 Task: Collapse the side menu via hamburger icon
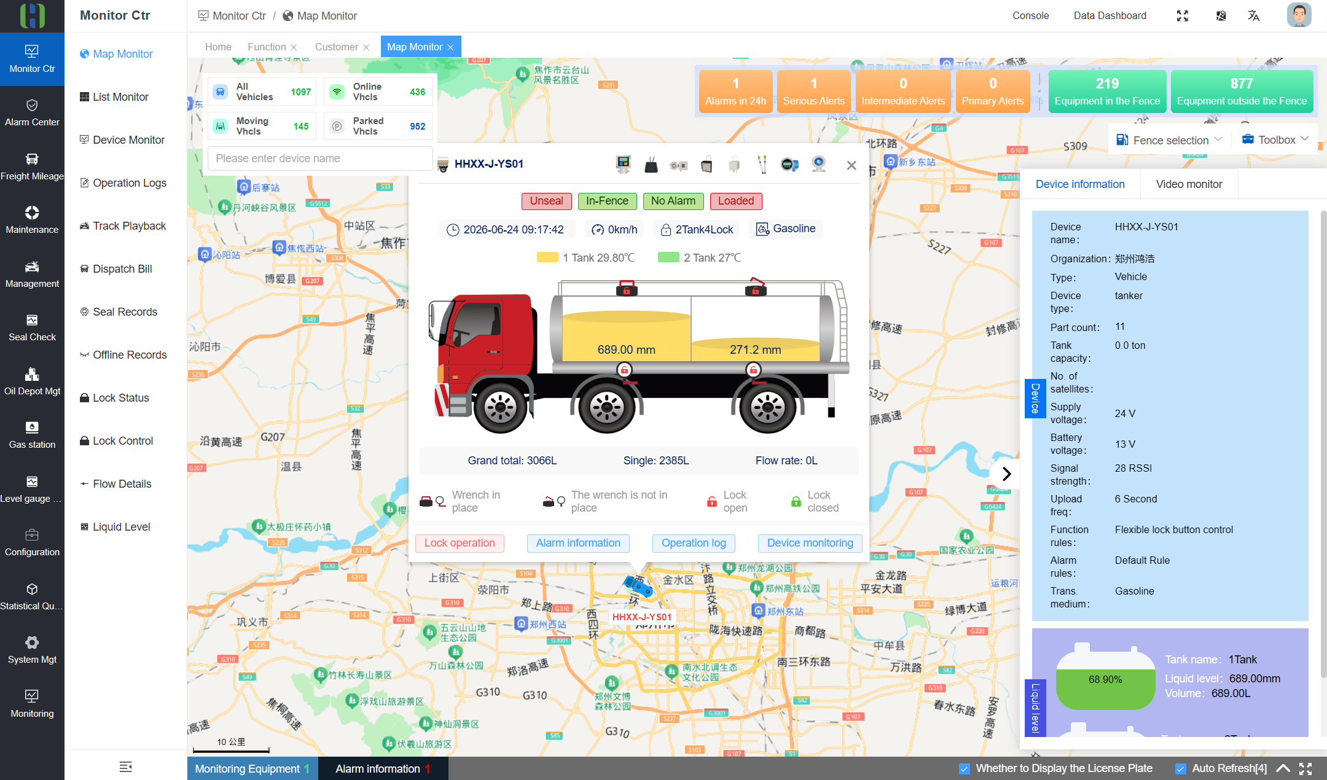pyautogui.click(x=125, y=766)
